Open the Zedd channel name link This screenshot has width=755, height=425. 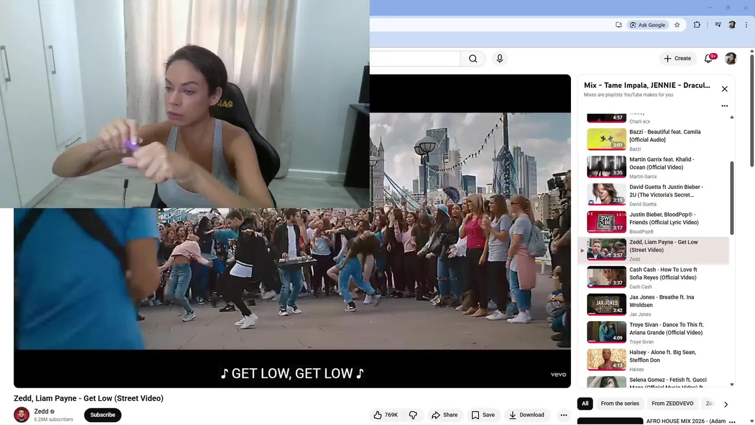click(x=41, y=411)
